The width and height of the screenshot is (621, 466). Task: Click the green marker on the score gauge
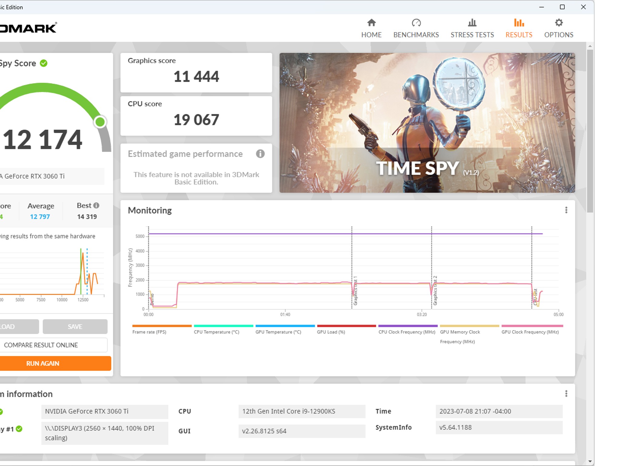click(100, 122)
